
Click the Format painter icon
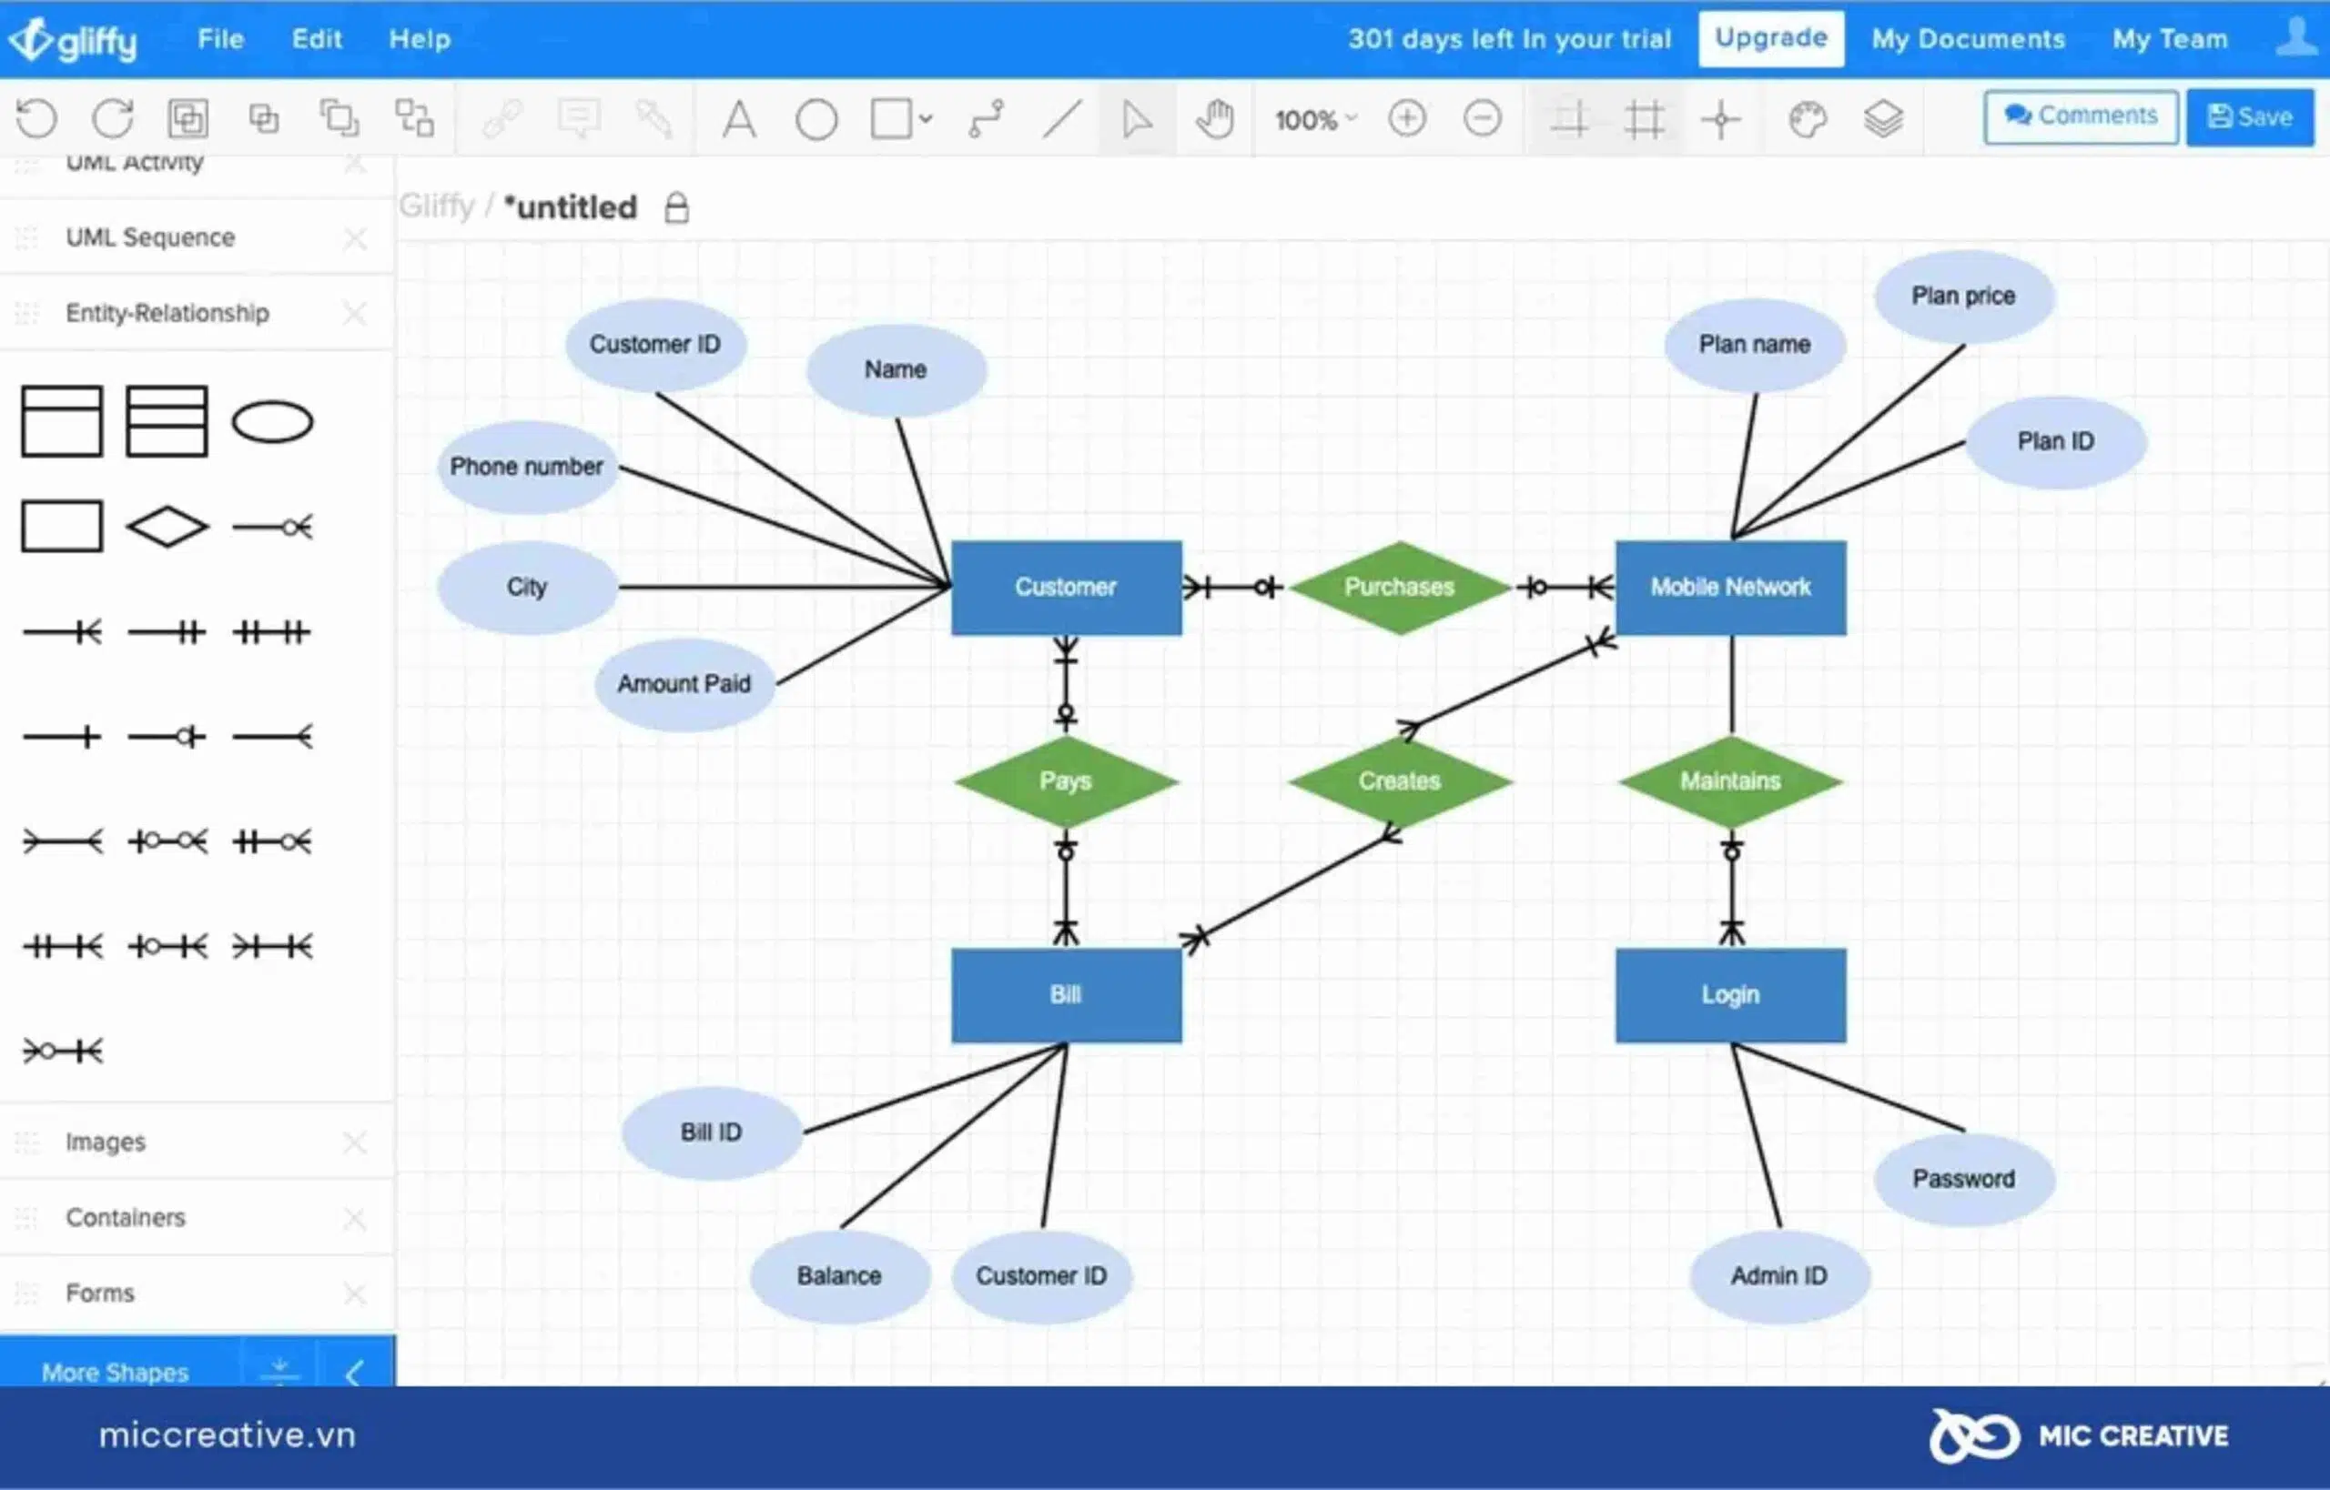tap(654, 119)
